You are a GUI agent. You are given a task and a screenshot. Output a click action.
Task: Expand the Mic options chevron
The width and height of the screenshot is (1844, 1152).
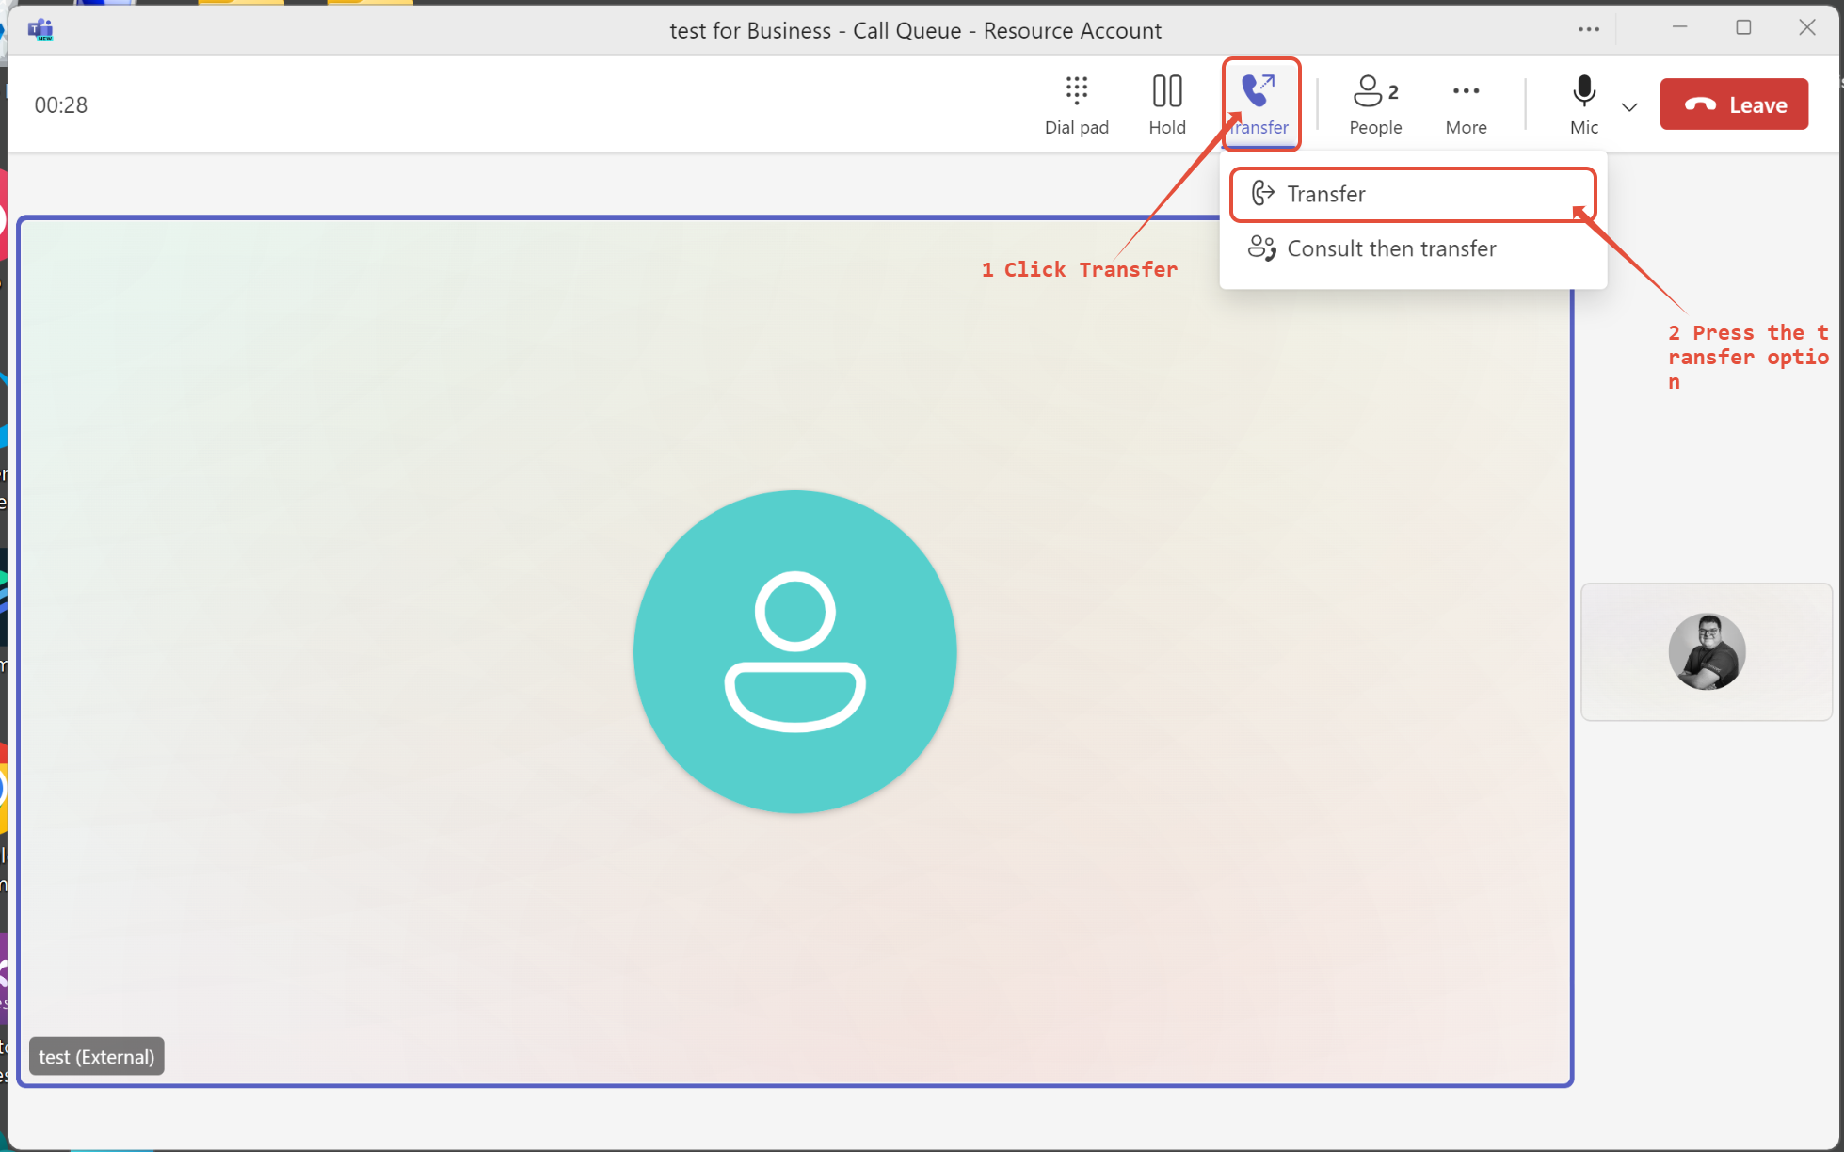point(1629,107)
